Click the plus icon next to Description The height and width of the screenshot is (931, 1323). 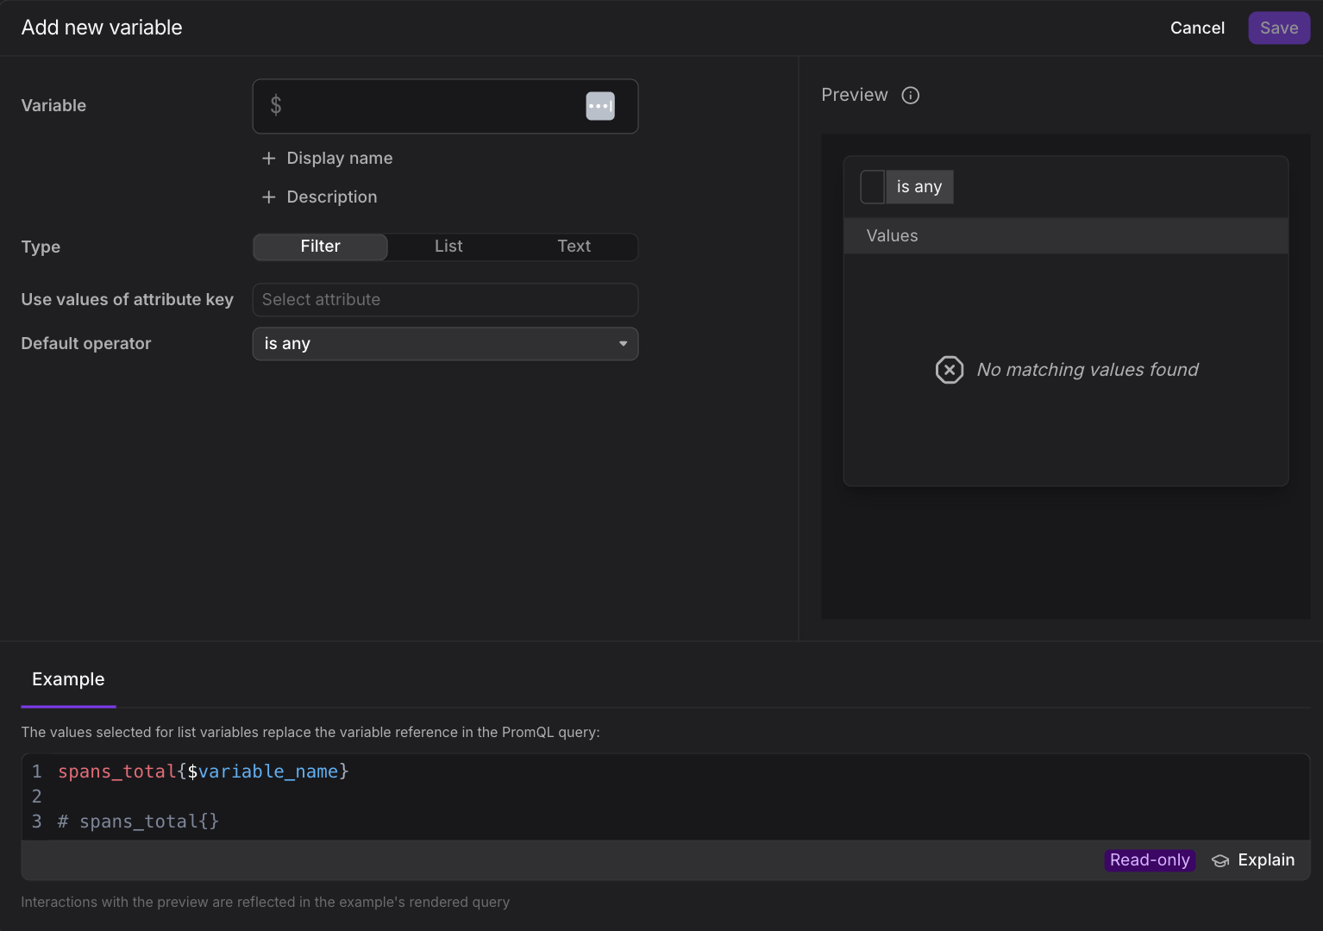pyautogui.click(x=269, y=197)
